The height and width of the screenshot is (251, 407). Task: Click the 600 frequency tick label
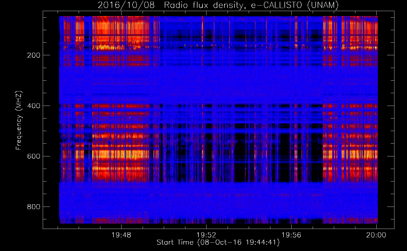34,156
